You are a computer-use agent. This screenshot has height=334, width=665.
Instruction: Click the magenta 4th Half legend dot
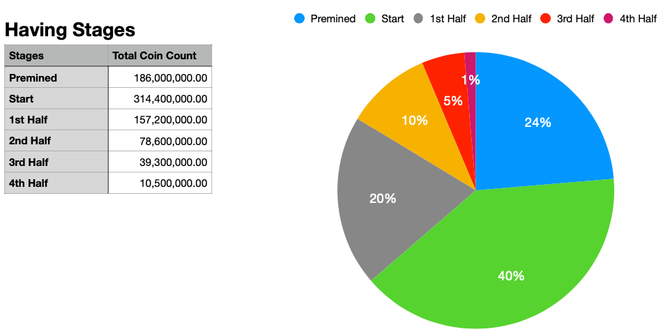609,19
